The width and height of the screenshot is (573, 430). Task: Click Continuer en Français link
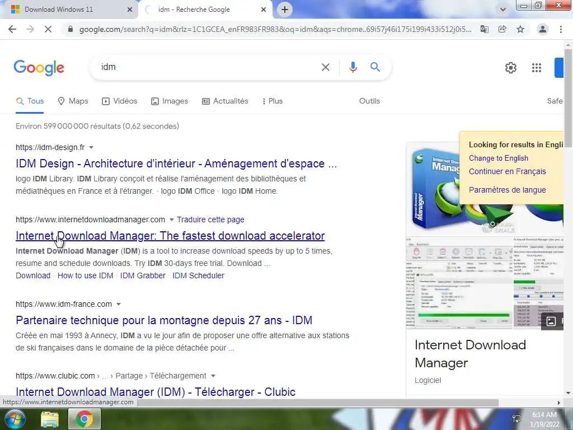[x=507, y=171]
